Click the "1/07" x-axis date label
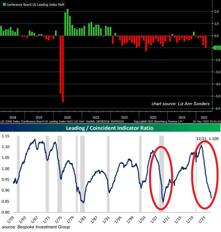The width and height of the screenshot is (221, 232). click(154, 219)
